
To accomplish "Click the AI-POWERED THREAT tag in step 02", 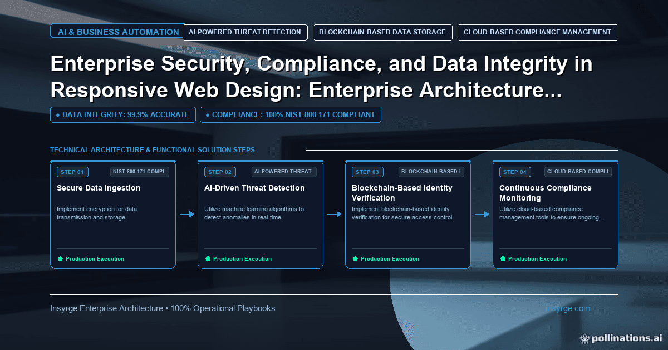I will [x=284, y=172].
